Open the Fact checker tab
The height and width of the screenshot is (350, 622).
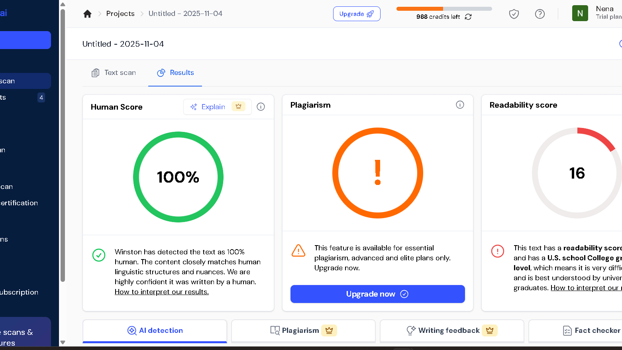coord(591,330)
